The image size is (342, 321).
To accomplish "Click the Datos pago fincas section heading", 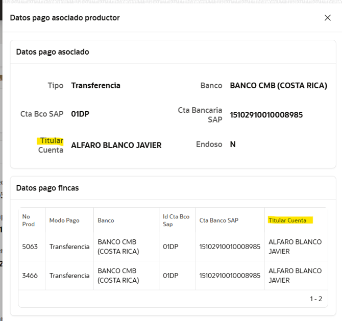I will [x=47, y=188].
